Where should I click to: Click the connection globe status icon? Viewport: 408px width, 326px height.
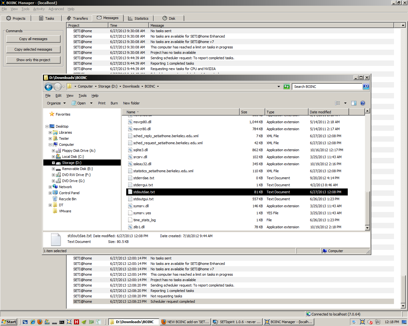[309, 314]
